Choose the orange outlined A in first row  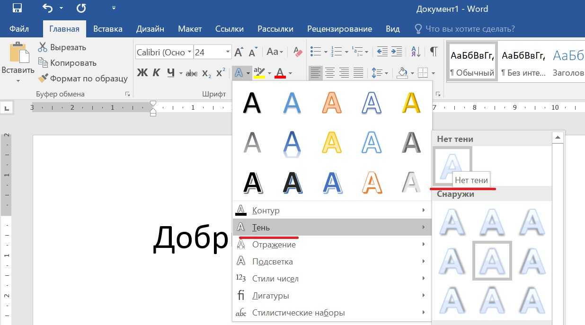[331, 102]
